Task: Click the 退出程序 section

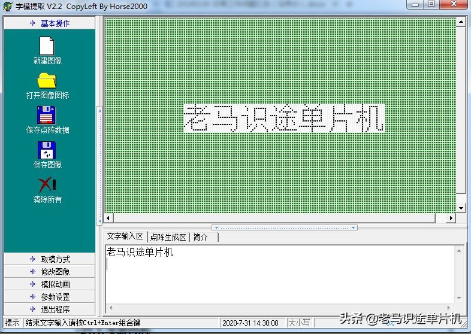Action: point(49,309)
